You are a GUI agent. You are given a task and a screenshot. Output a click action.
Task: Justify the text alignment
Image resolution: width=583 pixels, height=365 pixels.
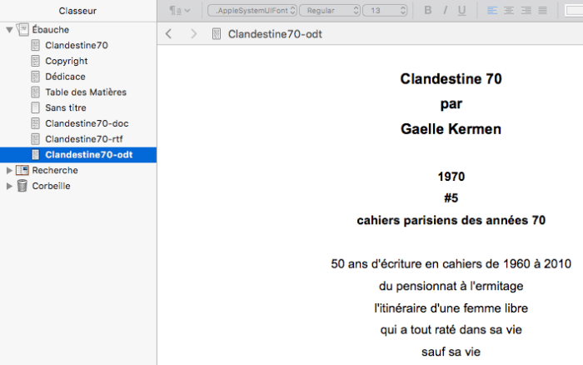point(542,11)
